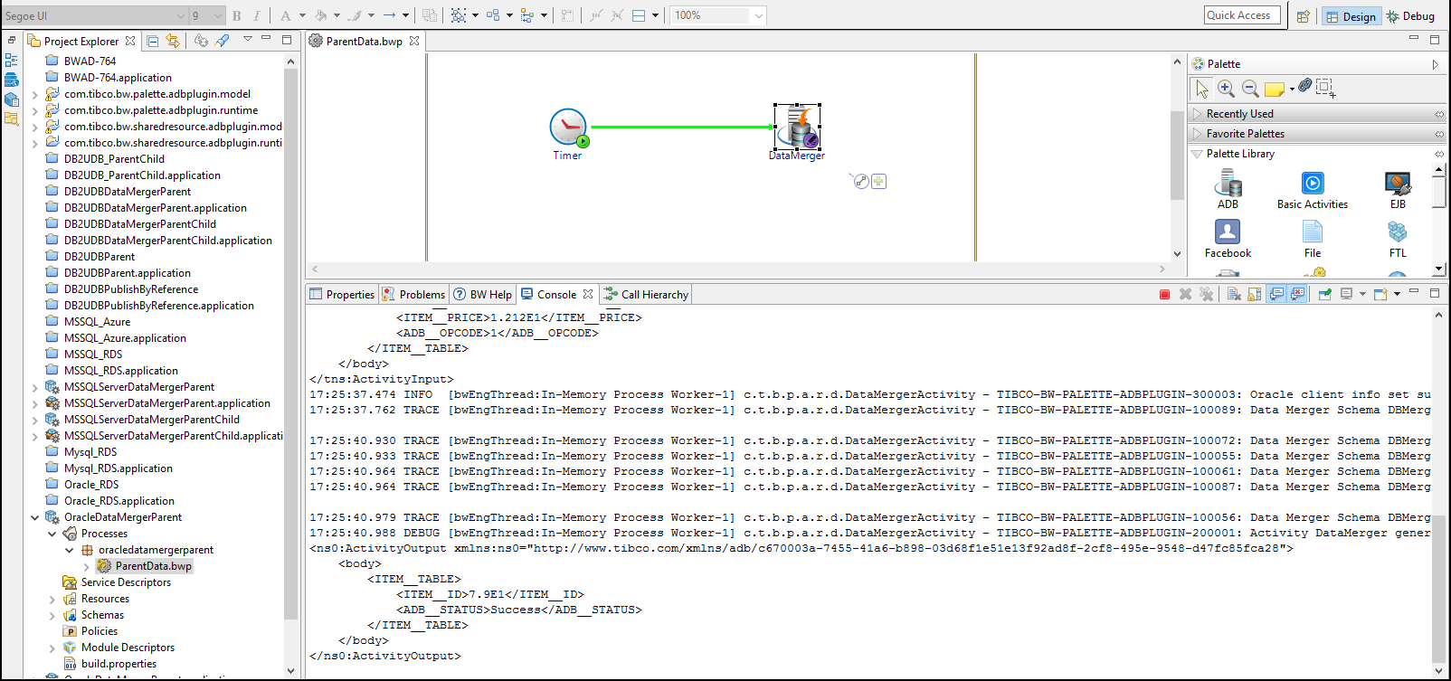
Task: Click the Project Explorer vertical scrollbar
Action: (x=290, y=344)
